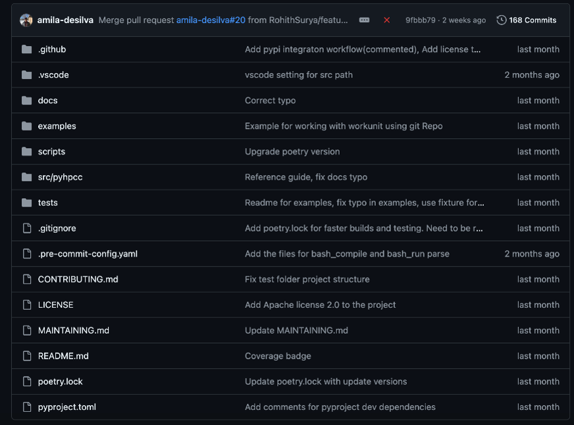
Task: Open commit hash 9fbbb79
Action: [x=420, y=20]
